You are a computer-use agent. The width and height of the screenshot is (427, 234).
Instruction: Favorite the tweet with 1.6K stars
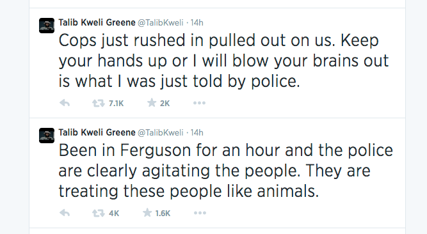[x=147, y=213]
